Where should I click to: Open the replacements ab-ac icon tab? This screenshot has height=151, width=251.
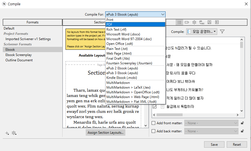(202, 22)
